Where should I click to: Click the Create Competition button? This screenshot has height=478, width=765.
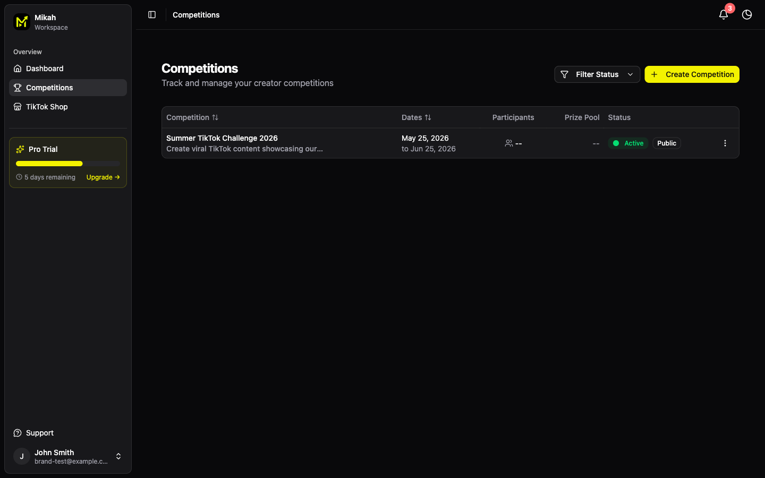point(692,74)
